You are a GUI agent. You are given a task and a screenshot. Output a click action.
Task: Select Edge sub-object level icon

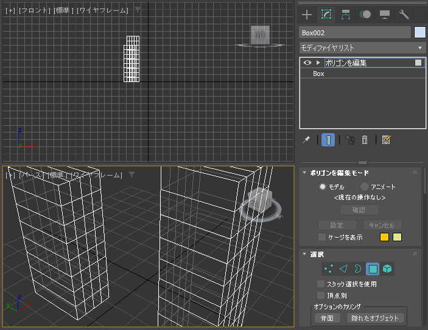[343, 269]
